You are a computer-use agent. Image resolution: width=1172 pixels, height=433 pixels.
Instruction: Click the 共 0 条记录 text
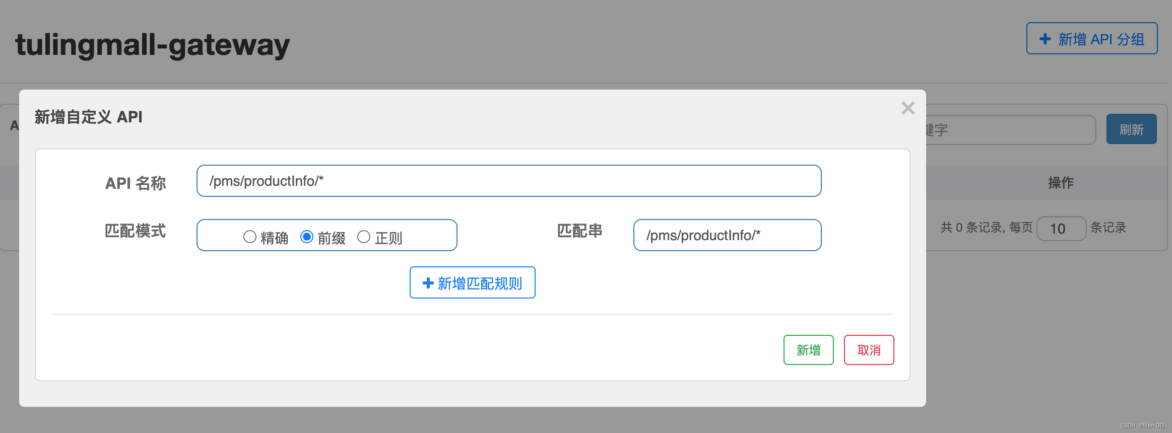tap(972, 228)
